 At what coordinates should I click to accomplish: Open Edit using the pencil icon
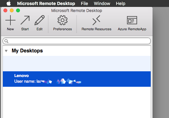(x=39, y=20)
